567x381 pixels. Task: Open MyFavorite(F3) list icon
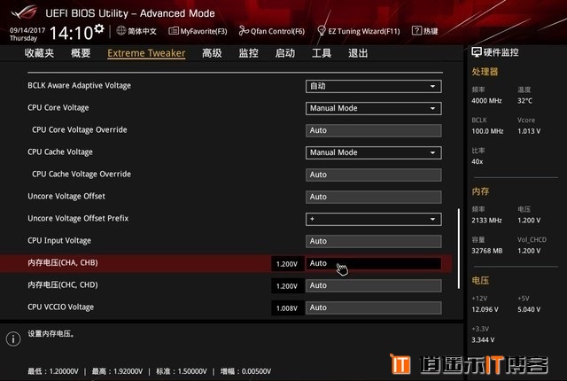[x=174, y=31]
